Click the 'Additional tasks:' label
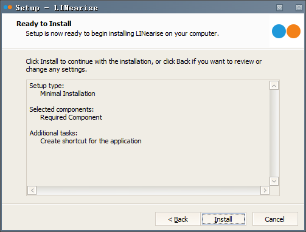The height and width of the screenshot is (232, 306). (54, 133)
